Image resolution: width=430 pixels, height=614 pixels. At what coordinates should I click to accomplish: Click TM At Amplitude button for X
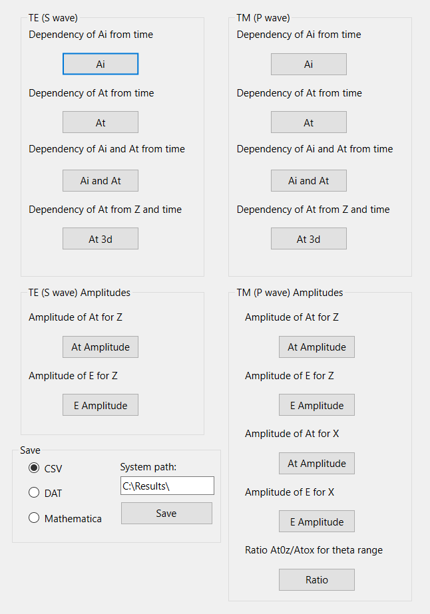click(x=317, y=463)
